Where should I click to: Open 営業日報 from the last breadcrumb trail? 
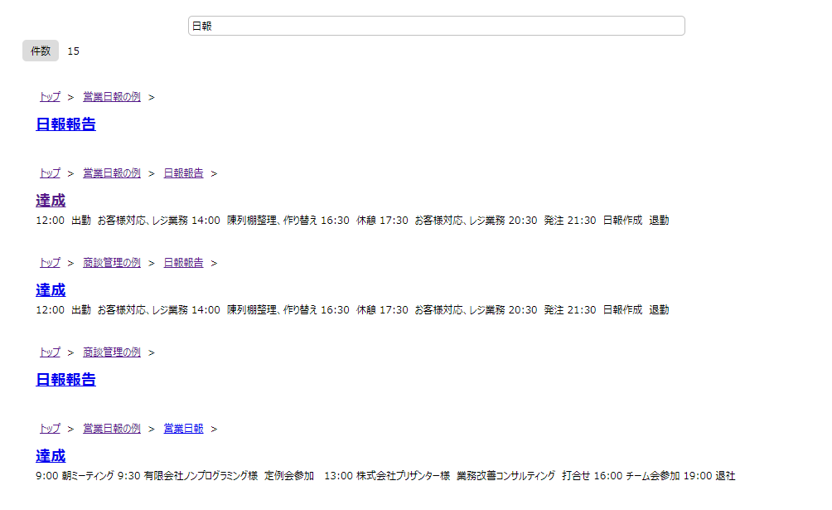pos(182,428)
